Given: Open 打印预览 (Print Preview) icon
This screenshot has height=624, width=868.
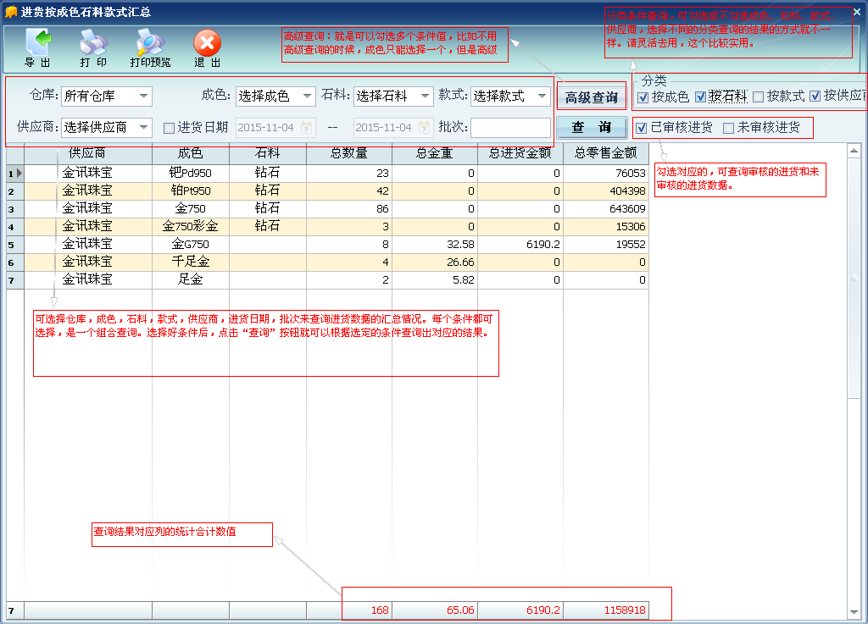Looking at the screenshot, I should [150, 43].
